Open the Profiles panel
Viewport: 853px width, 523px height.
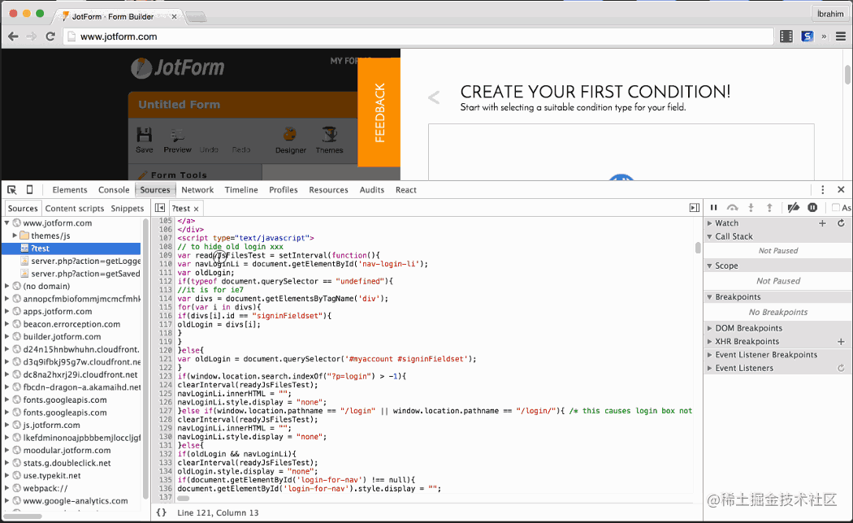[284, 190]
